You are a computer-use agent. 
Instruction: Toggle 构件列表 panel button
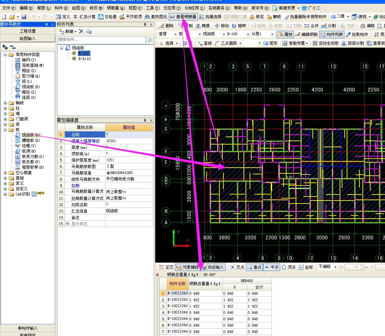(x=332, y=34)
